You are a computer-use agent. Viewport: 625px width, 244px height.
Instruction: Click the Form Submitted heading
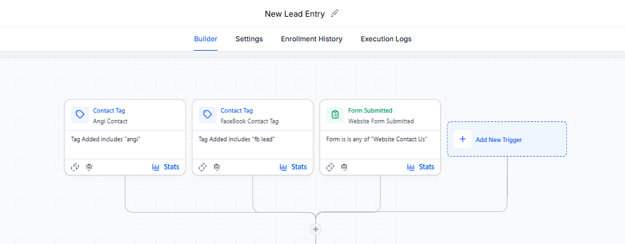click(370, 111)
